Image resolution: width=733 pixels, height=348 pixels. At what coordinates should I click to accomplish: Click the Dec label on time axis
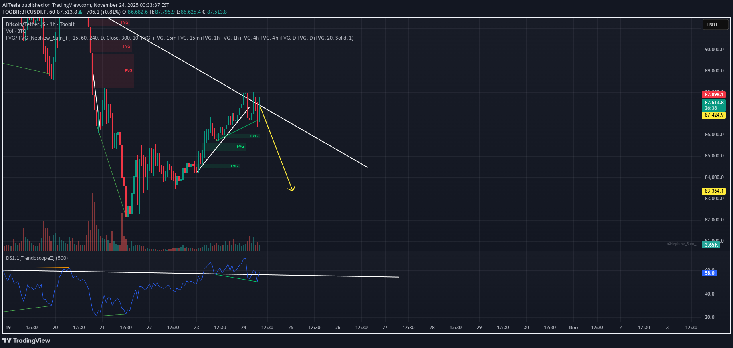tap(573, 328)
